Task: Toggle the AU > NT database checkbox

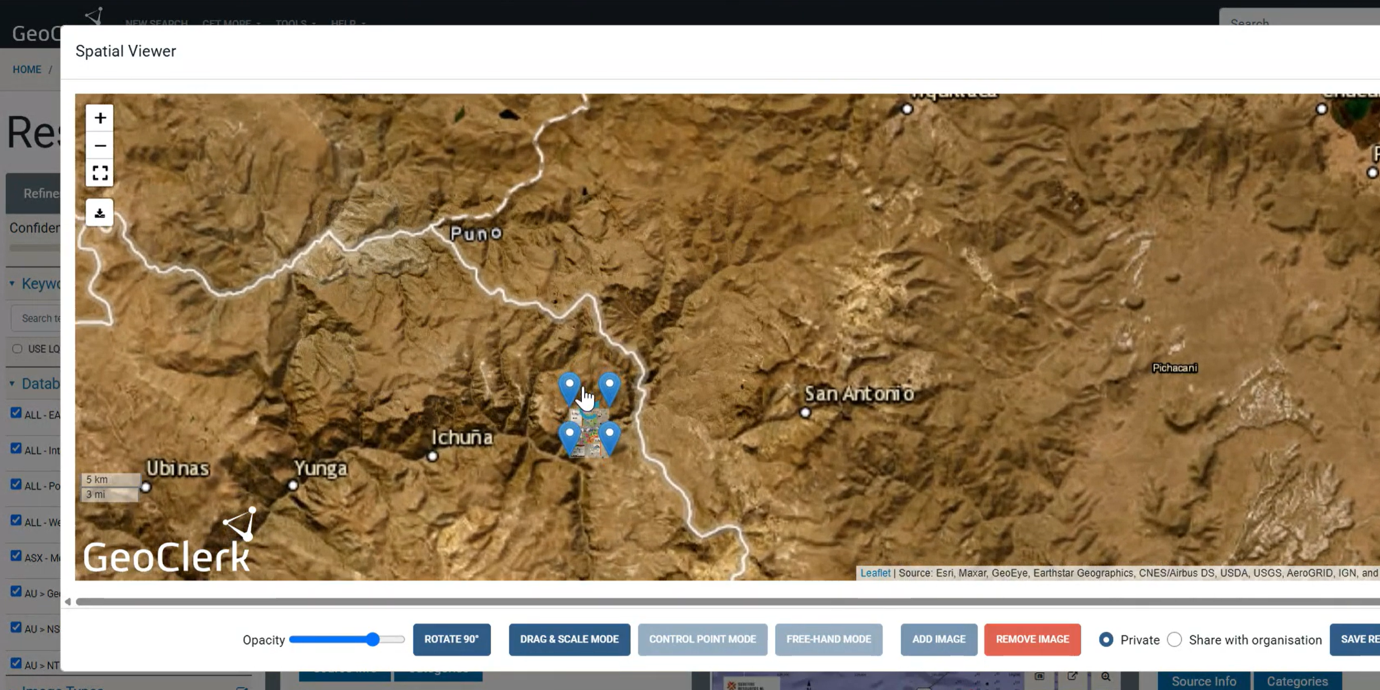Action: click(x=16, y=663)
